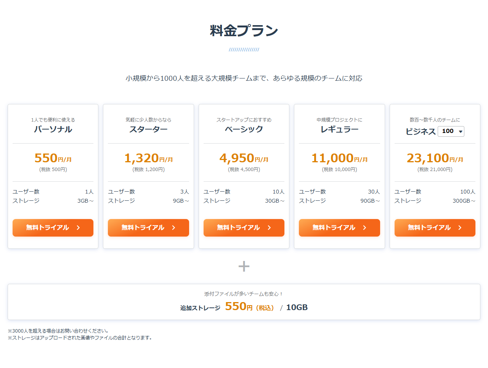Click the 23,100円/月 price

point(435,158)
